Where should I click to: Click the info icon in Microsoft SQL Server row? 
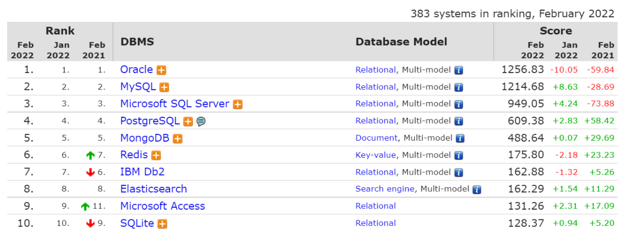pos(459,105)
